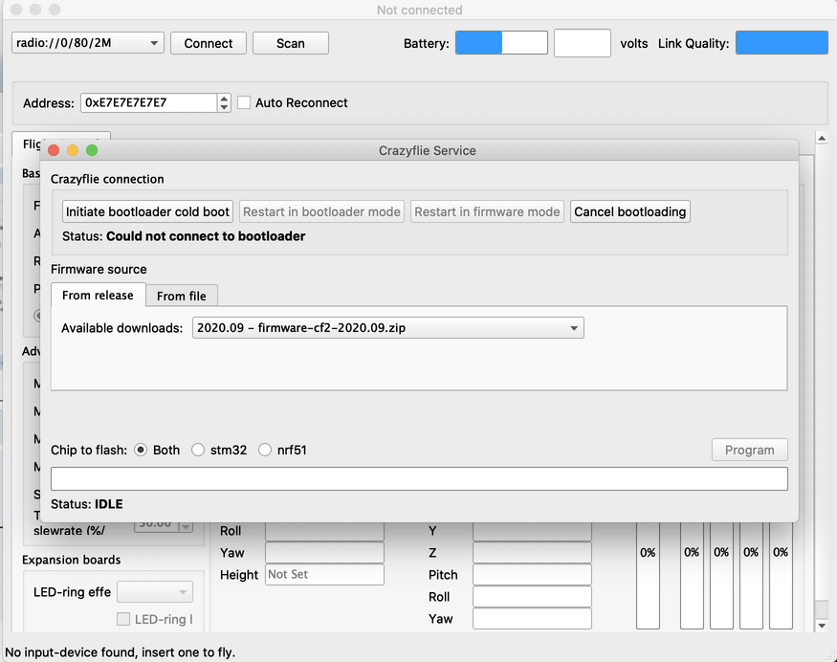Click the Address stepper down arrow
Image resolution: width=837 pixels, height=662 pixels.
tap(224, 107)
